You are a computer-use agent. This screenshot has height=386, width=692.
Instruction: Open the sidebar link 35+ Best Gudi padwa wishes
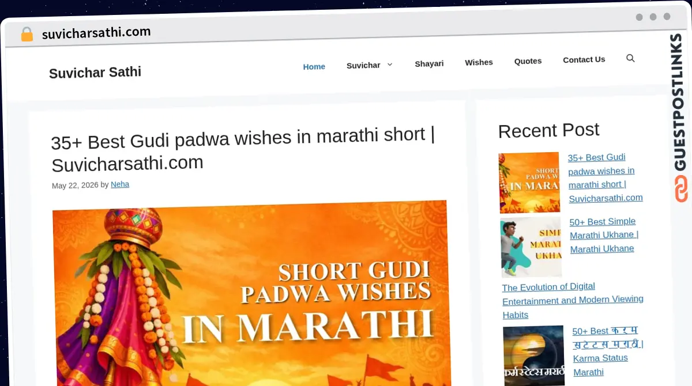(x=605, y=177)
